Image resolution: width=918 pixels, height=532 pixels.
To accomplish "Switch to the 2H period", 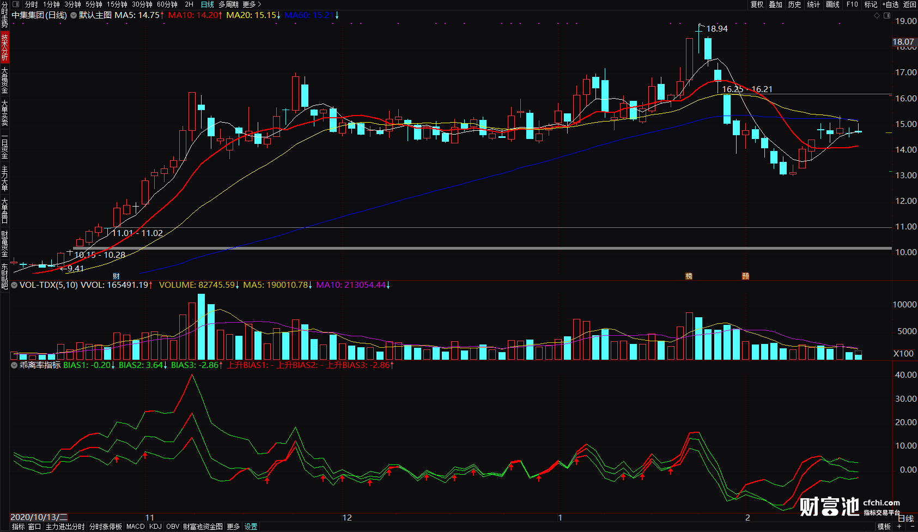I will point(189,4).
